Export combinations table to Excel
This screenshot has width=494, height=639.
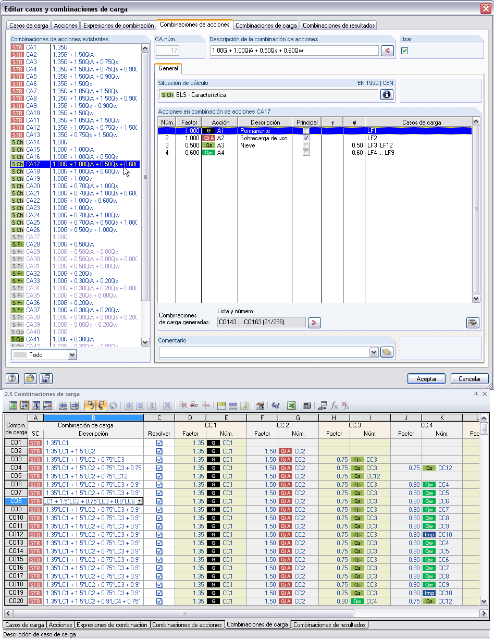click(x=292, y=405)
